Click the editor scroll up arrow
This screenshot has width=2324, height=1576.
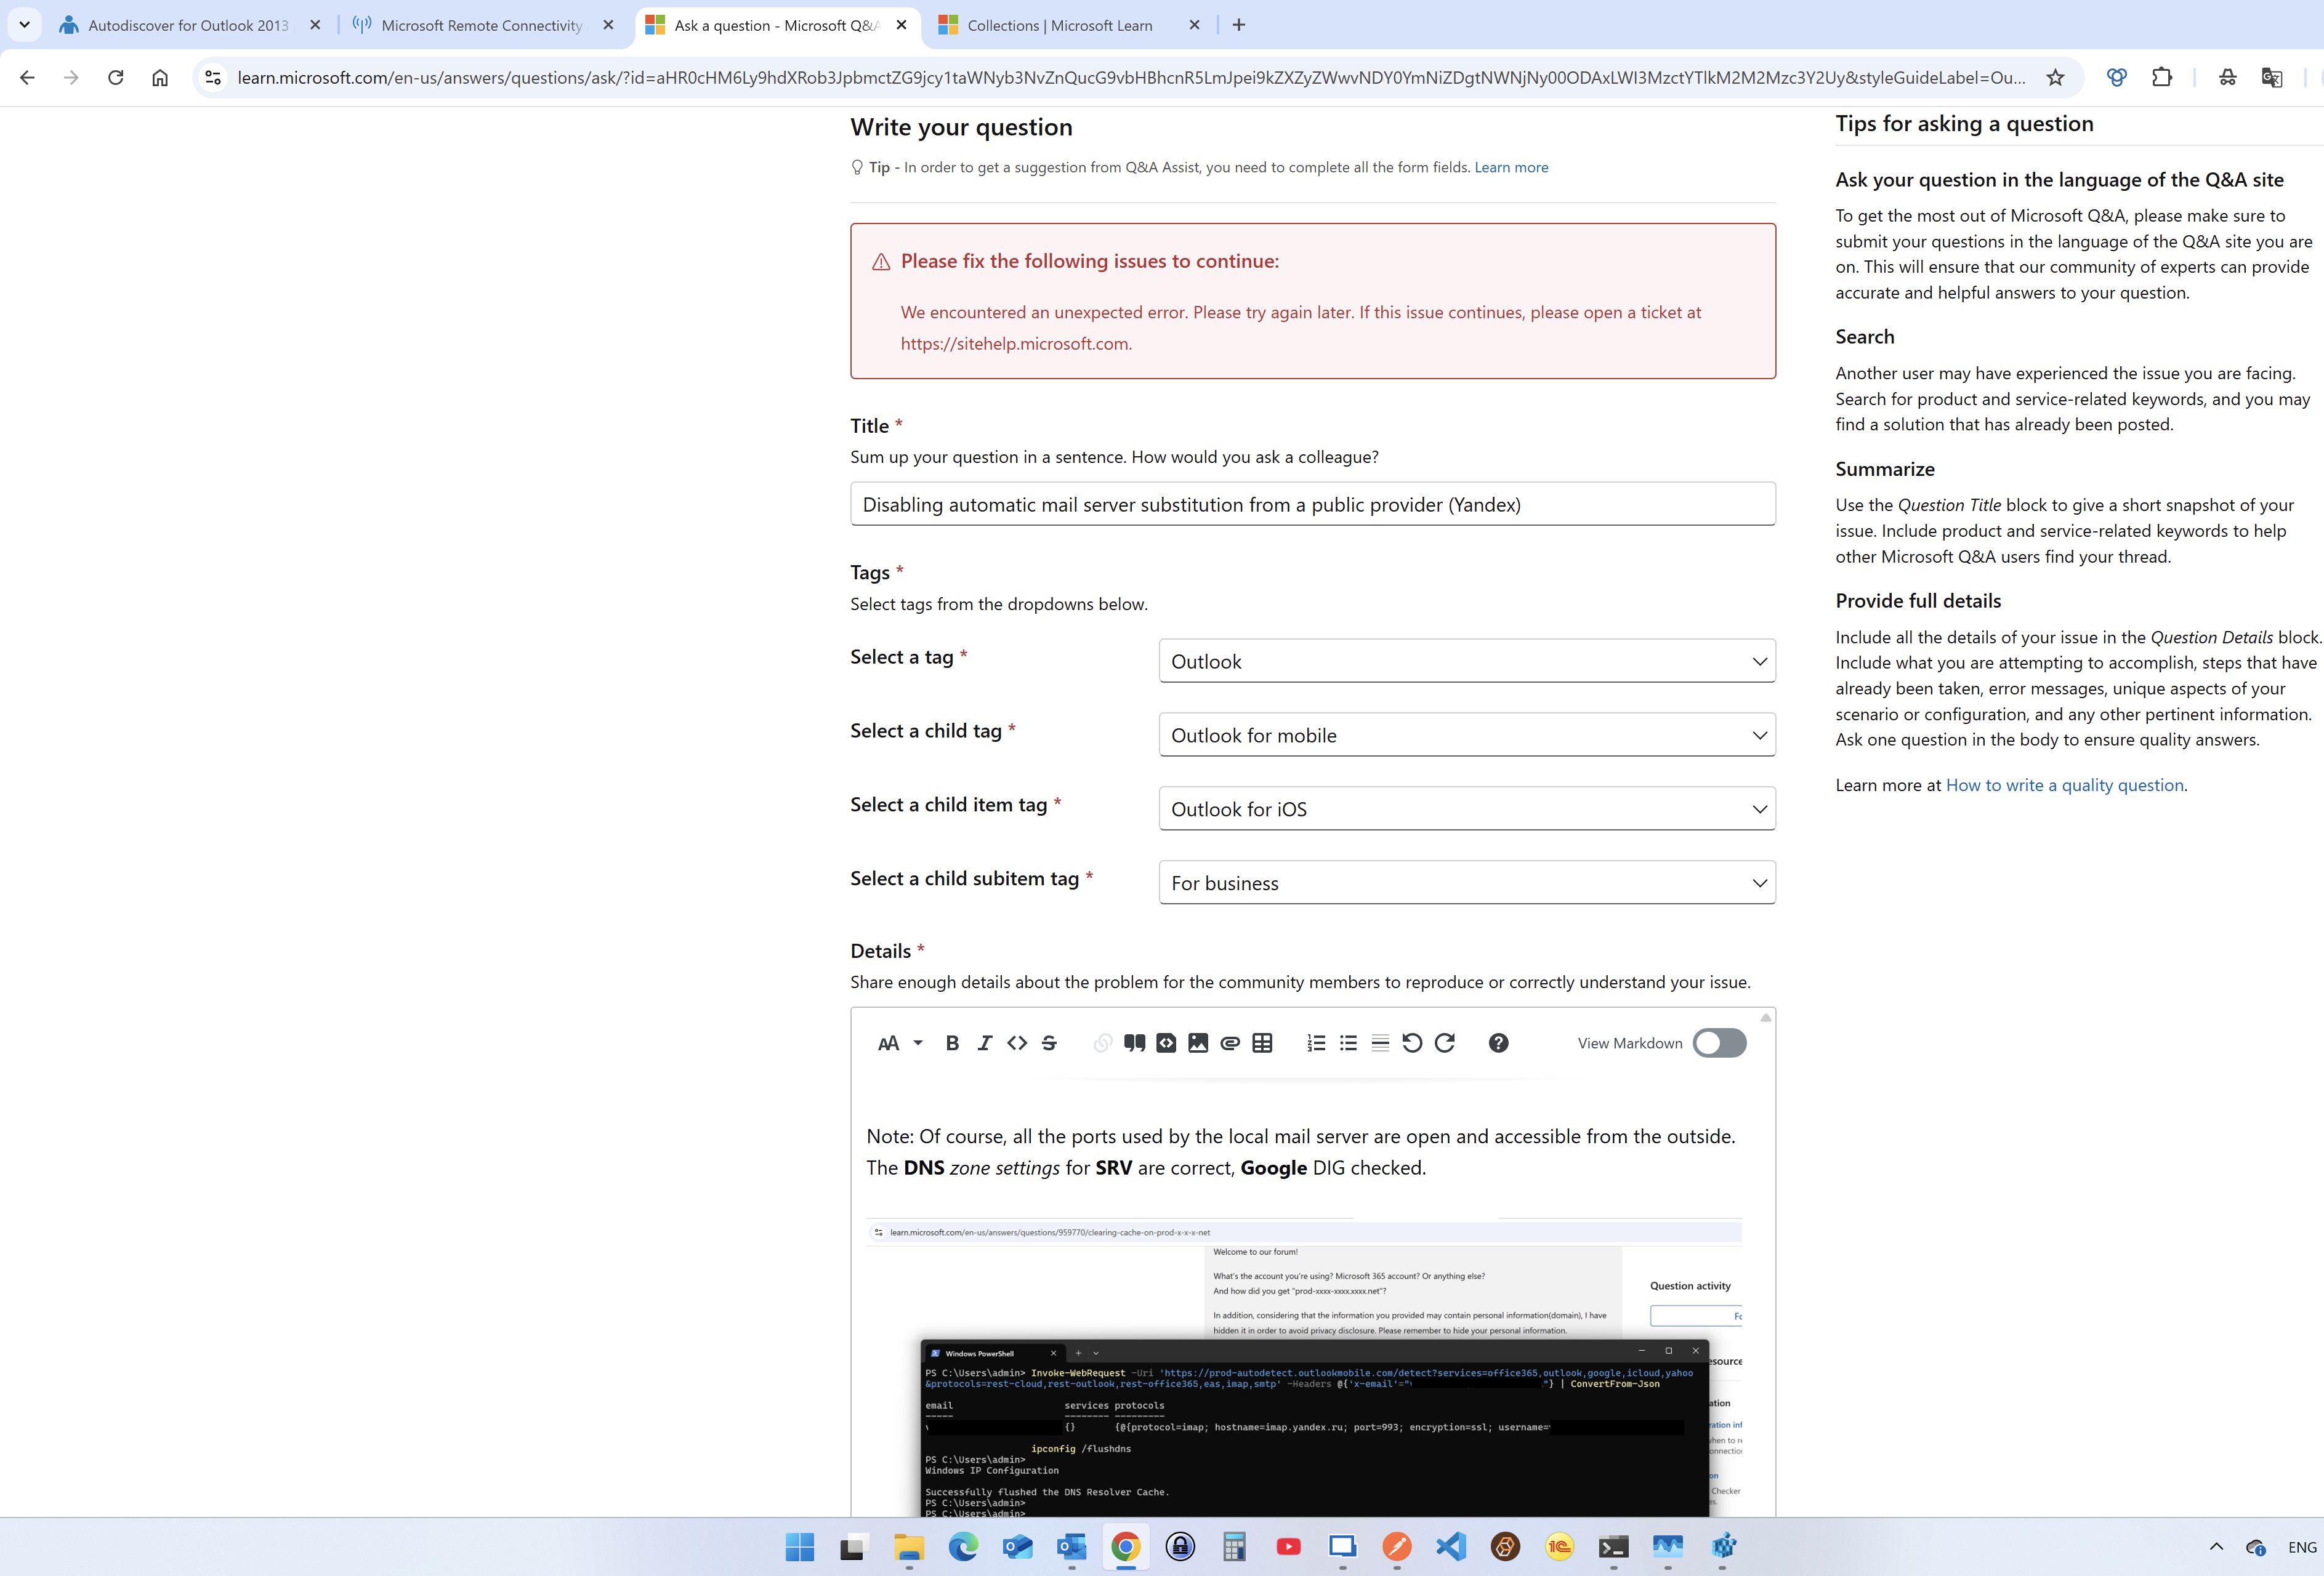click(1765, 1017)
